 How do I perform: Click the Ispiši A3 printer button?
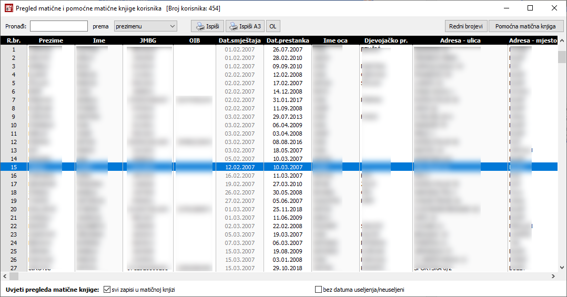pos(245,26)
